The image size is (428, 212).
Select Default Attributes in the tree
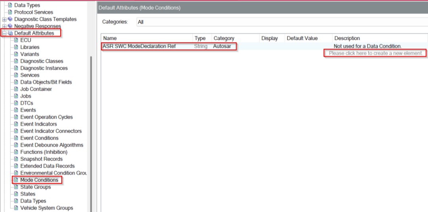pyautogui.click(x=34, y=33)
